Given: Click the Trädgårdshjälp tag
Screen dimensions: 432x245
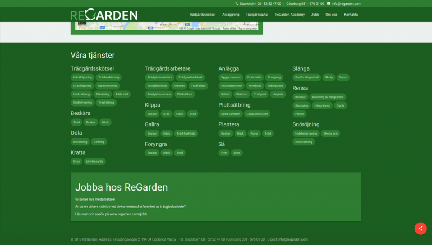Looking at the screenshot, I should click(157, 86).
